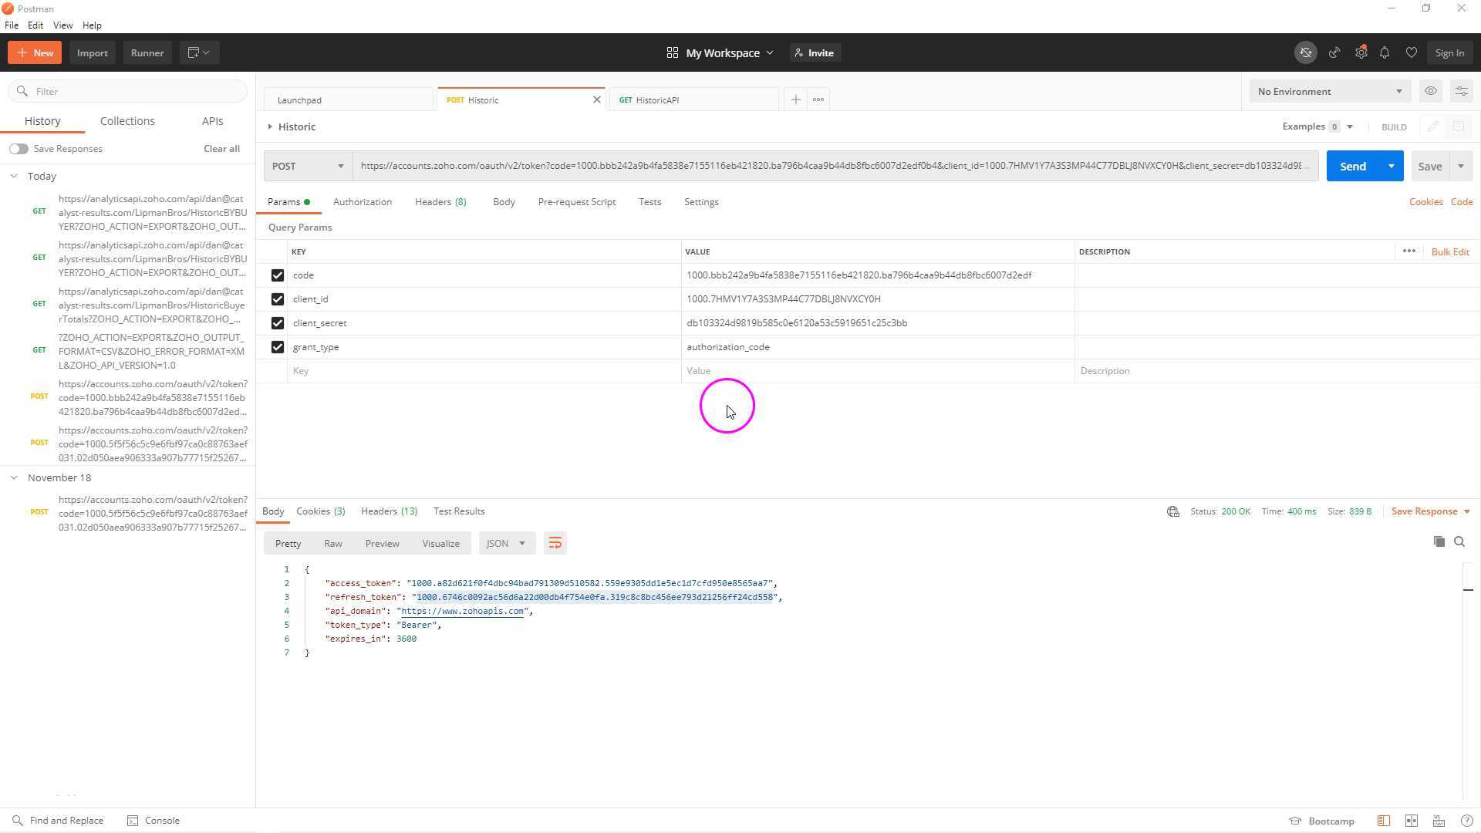The image size is (1481, 833).
Task: Uncheck the client_secret parameter checkbox
Action: coord(278,323)
